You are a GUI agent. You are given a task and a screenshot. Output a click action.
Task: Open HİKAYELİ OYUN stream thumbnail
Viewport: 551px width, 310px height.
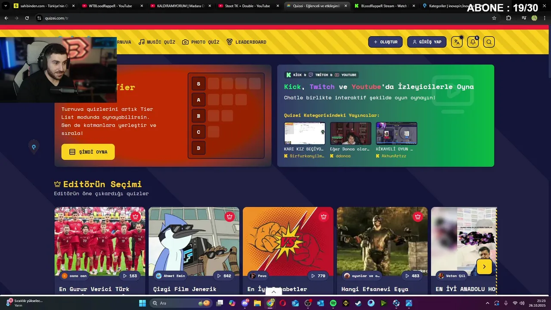[x=396, y=133]
